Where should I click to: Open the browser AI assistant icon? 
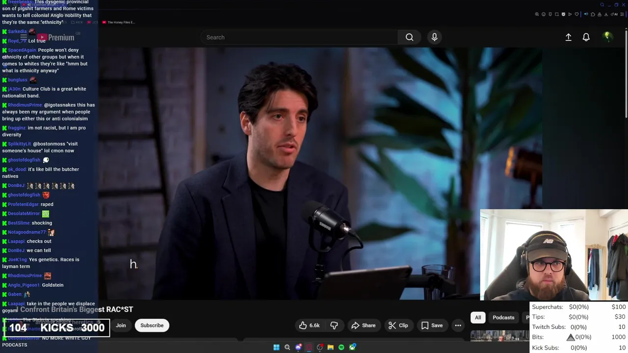point(614,14)
